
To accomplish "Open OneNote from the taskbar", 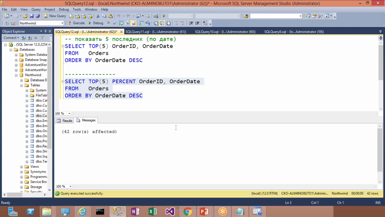I will pyautogui.click(x=135, y=211).
